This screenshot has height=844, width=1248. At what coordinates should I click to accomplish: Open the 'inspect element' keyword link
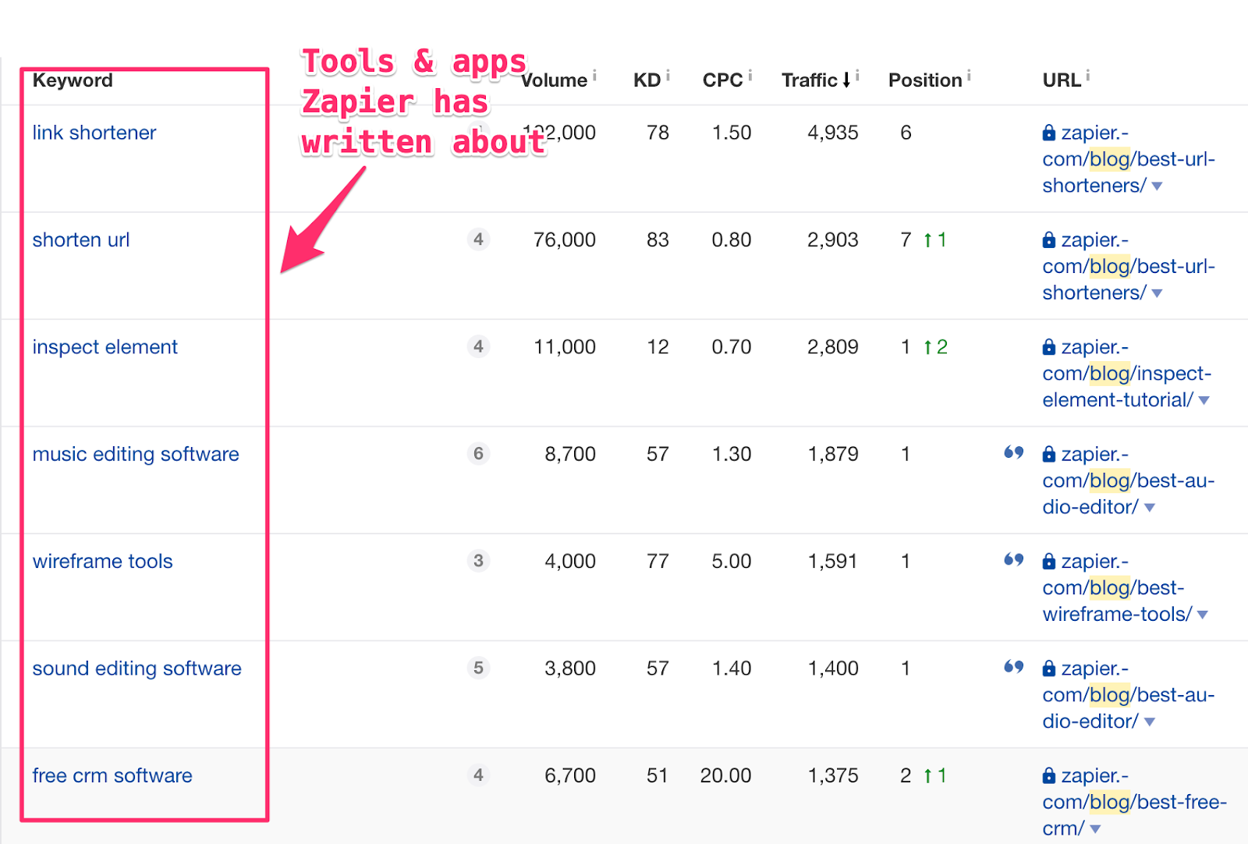click(105, 346)
